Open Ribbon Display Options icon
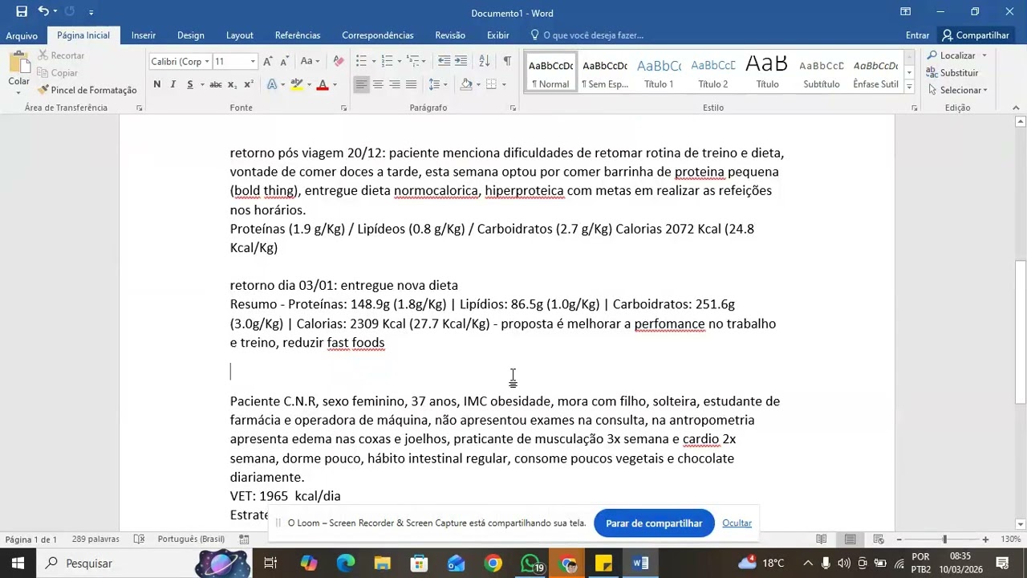The width and height of the screenshot is (1027, 578). tap(905, 12)
